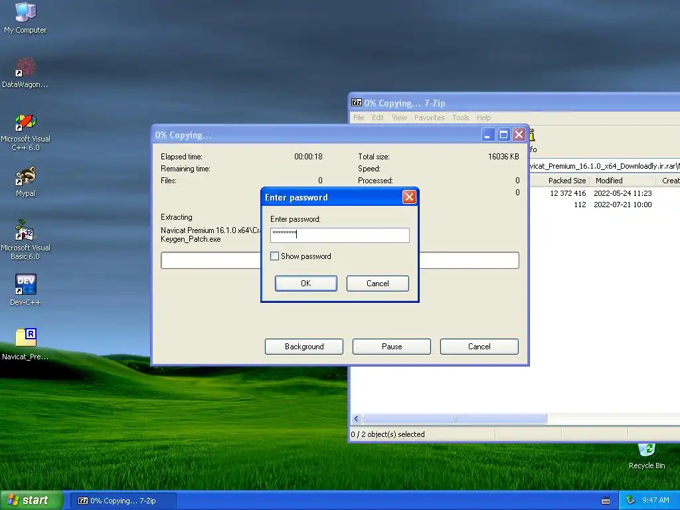Click the 112 packed size cell

pos(580,205)
